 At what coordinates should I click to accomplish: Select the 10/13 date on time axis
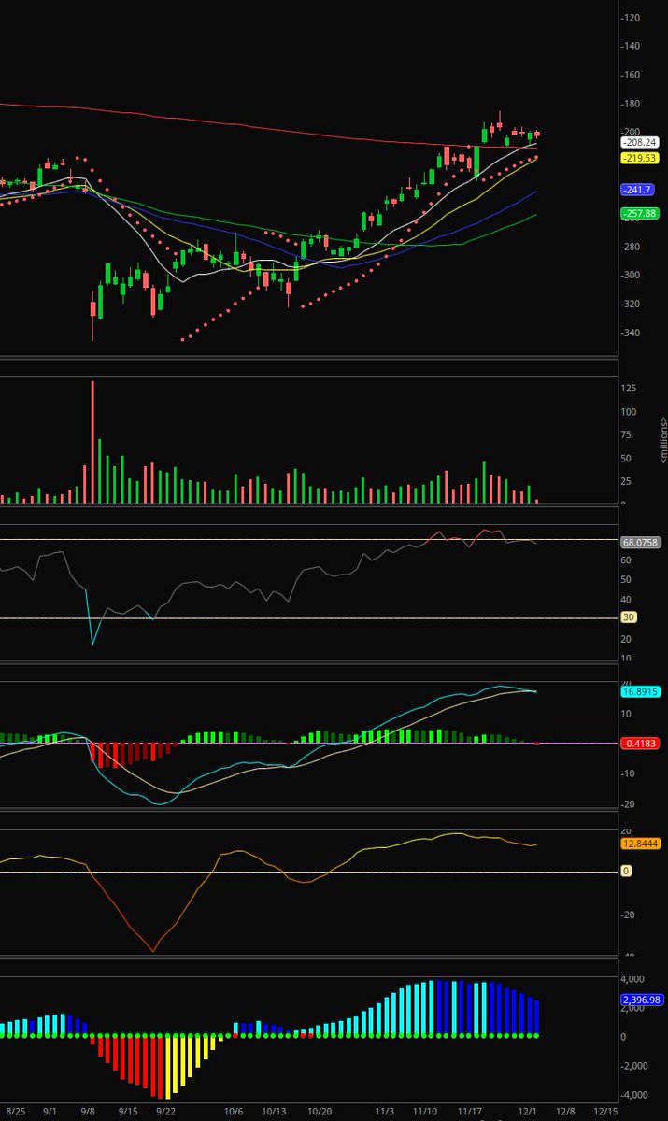[x=274, y=1113]
